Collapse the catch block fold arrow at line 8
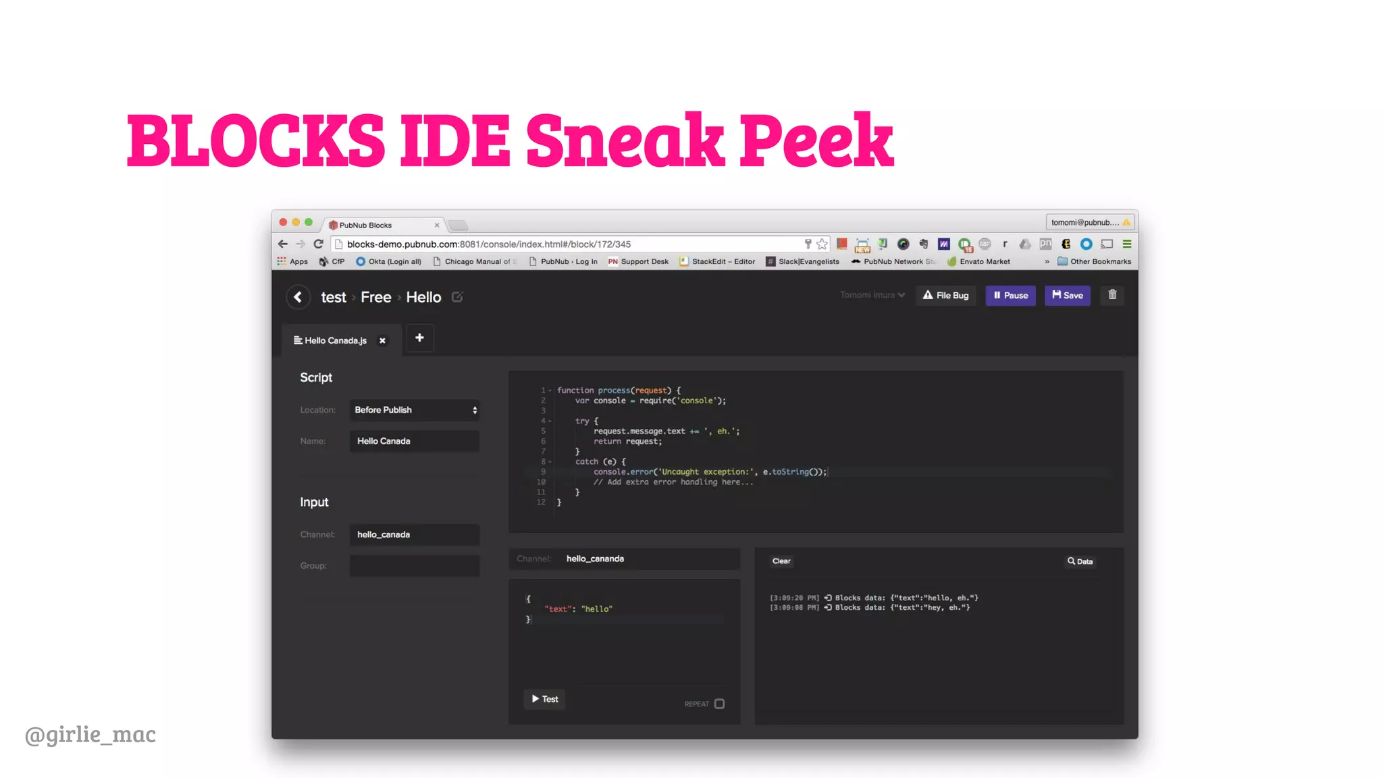Image resolution: width=1383 pixels, height=778 pixels. click(550, 462)
